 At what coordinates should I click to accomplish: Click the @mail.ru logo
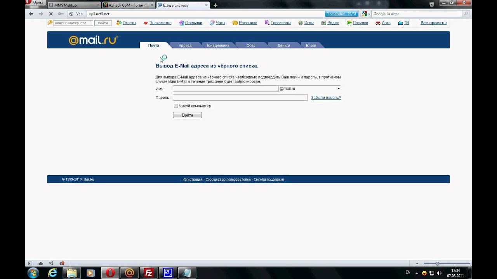coord(93,40)
